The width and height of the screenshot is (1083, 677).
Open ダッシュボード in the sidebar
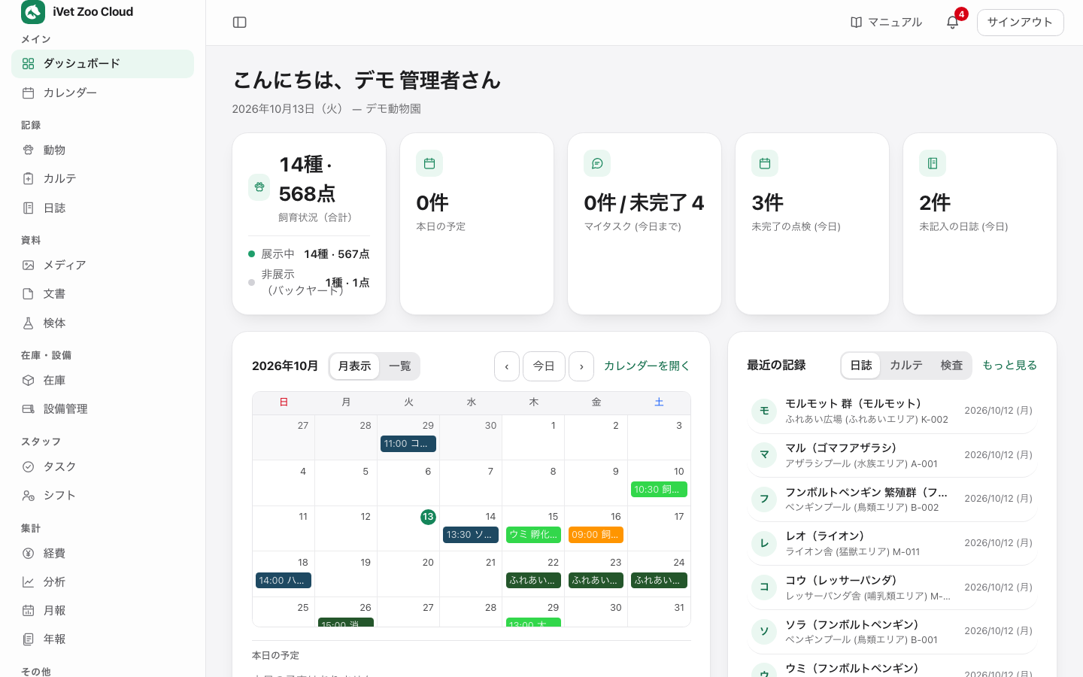tap(102, 64)
